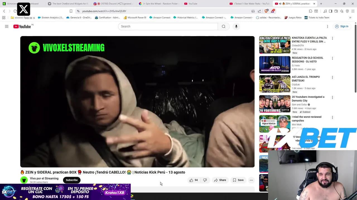Open options for ASÍ LANZA EL TROMPO video
Image resolution: width=357 pixels, height=200 pixels.
coord(332,77)
